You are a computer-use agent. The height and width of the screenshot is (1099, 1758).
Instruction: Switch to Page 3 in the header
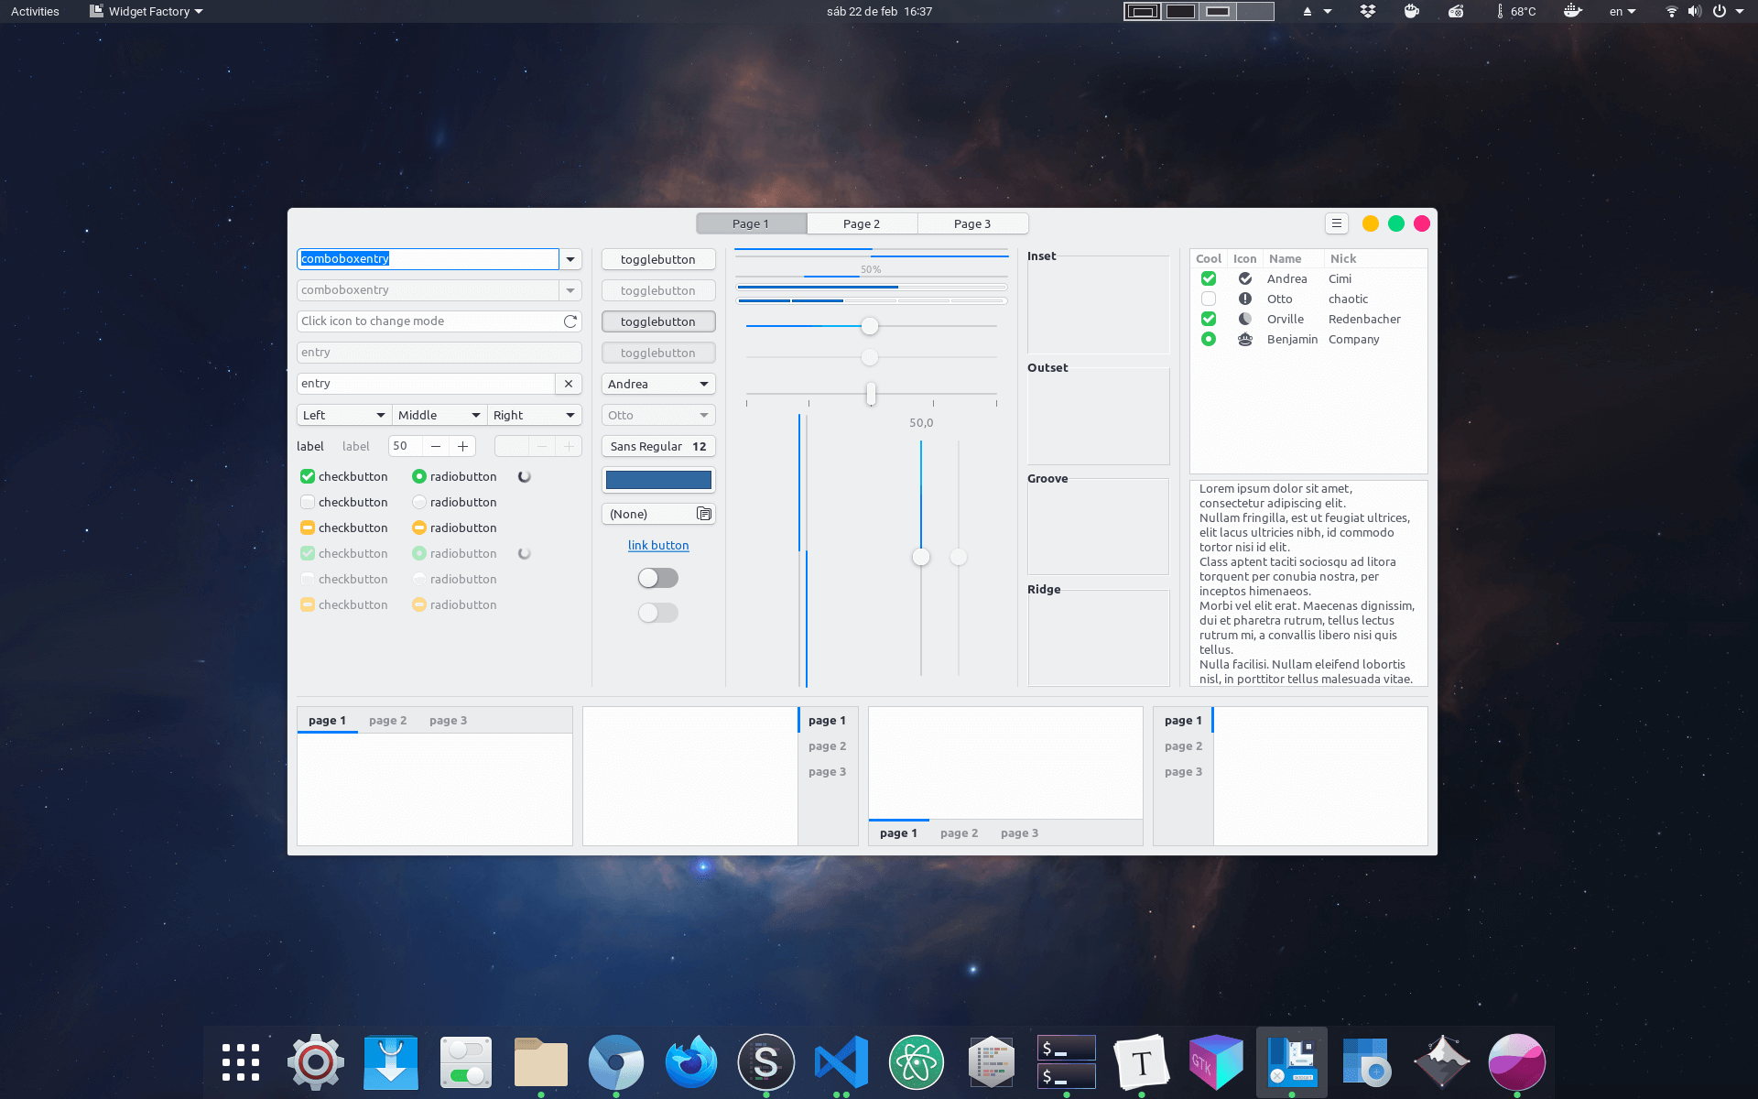[x=972, y=223]
